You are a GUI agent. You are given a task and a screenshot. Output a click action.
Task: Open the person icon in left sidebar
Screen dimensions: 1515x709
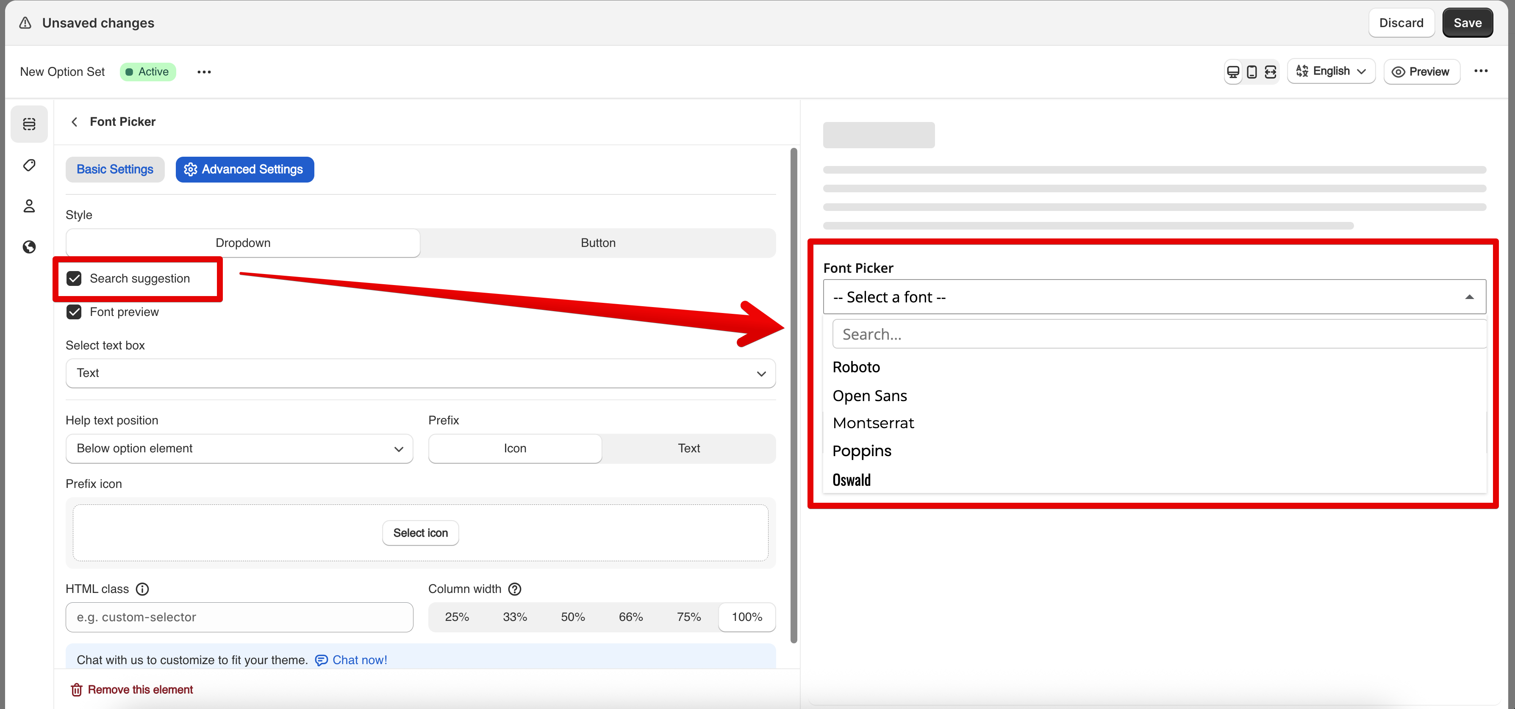(x=29, y=206)
